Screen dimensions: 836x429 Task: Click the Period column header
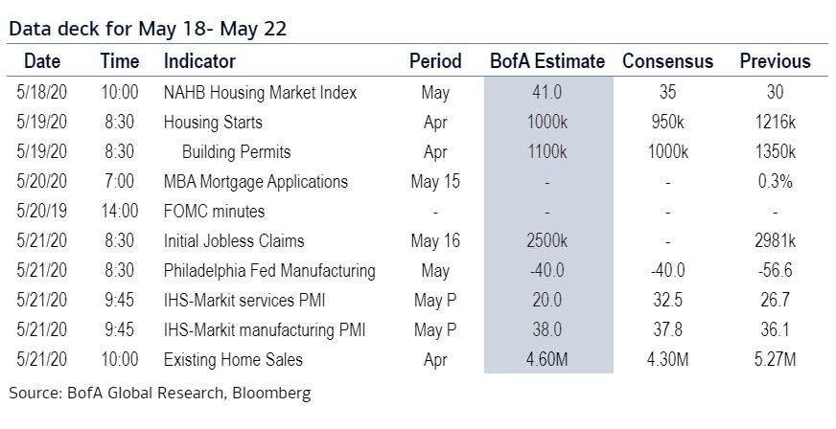(x=435, y=61)
